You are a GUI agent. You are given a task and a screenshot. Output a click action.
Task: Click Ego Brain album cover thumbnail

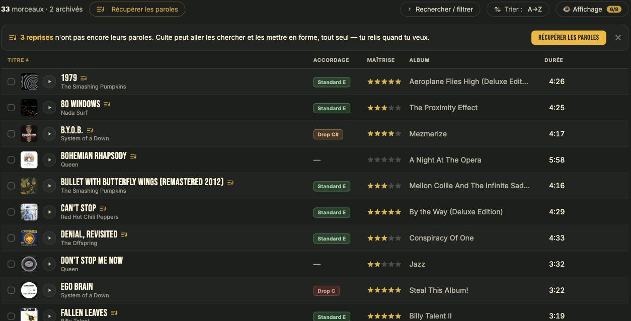(x=29, y=291)
